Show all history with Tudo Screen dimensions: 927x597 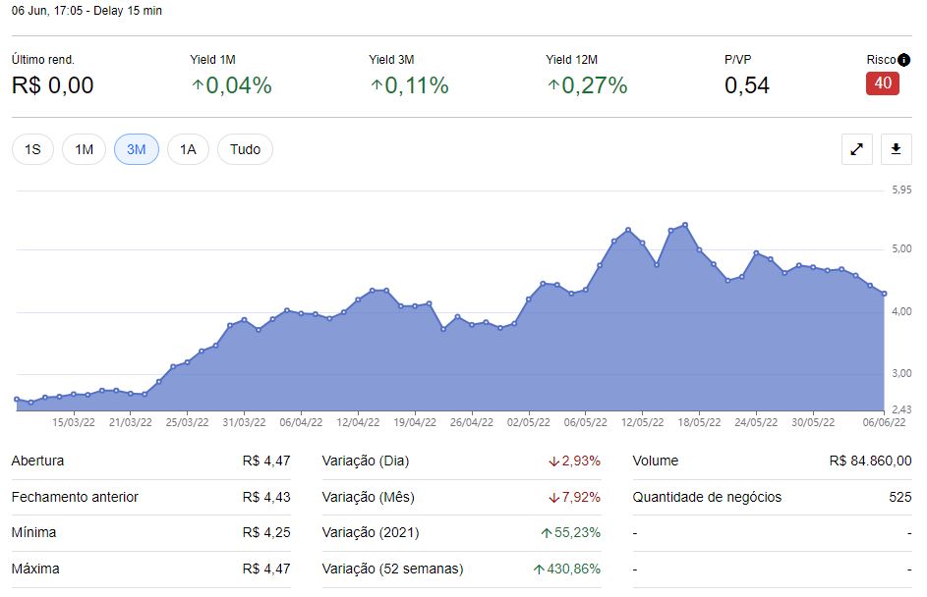click(x=245, y=149)
